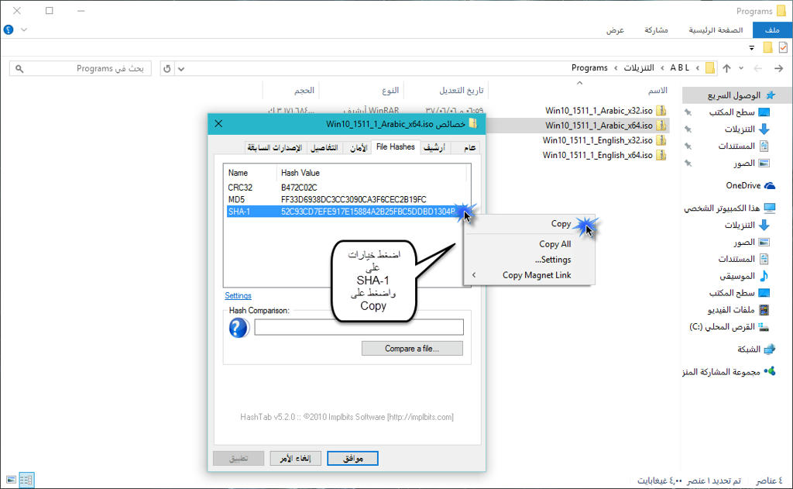This screenshot has height=489, width=793.
Task: Open ملفات الفيديو folder in navigation pane
Action: tap(731, 309)
